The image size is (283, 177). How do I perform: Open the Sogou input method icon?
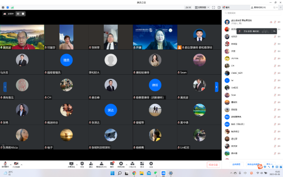coord(260,167)
